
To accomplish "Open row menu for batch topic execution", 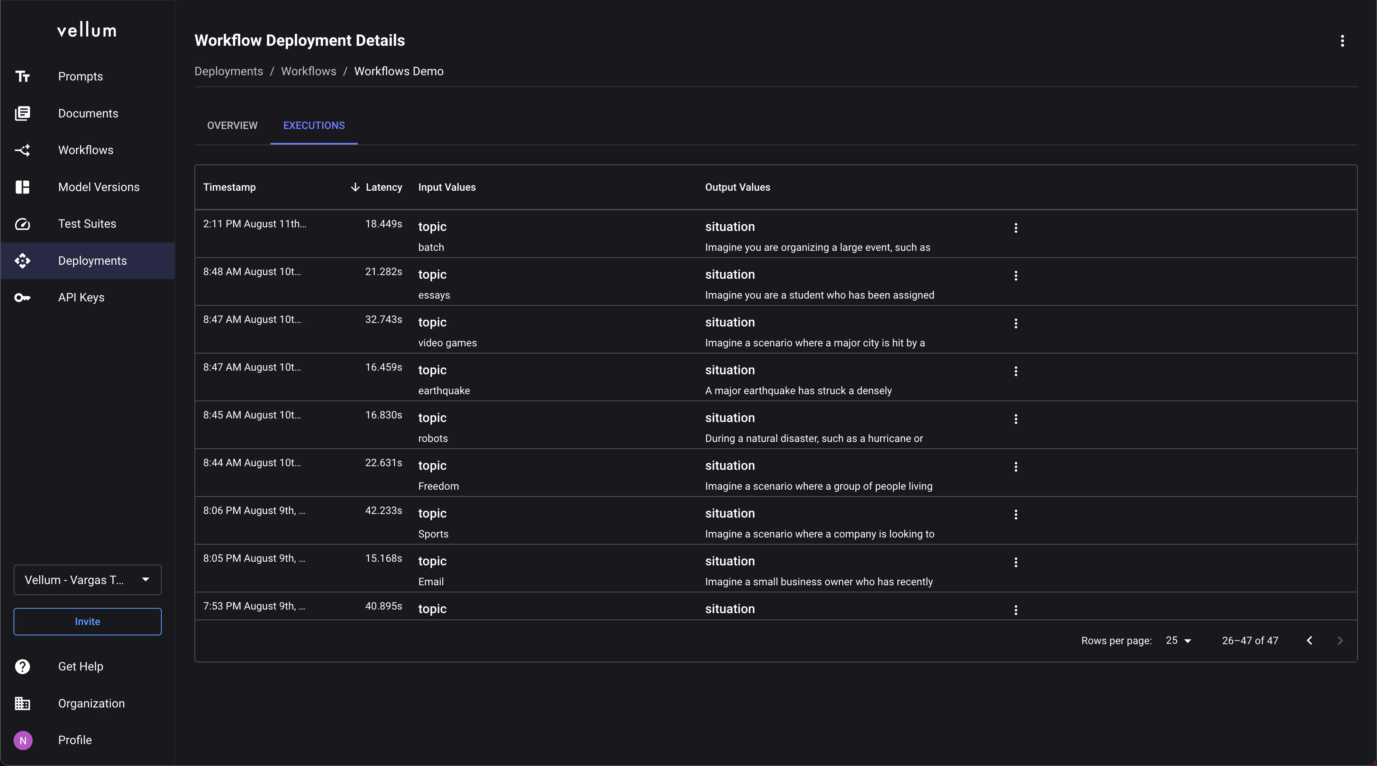I will click(x=1016, y=228).
